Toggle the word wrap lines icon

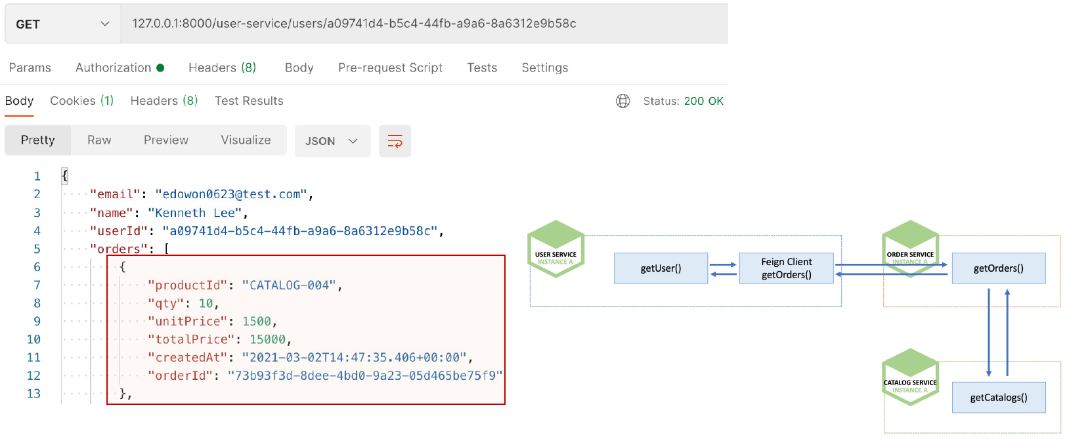click(395, 141)
